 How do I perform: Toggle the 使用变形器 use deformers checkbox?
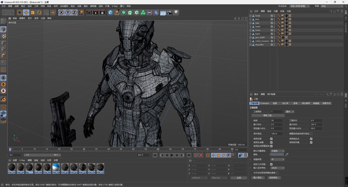pyautogui.click(x=311, y=142)
